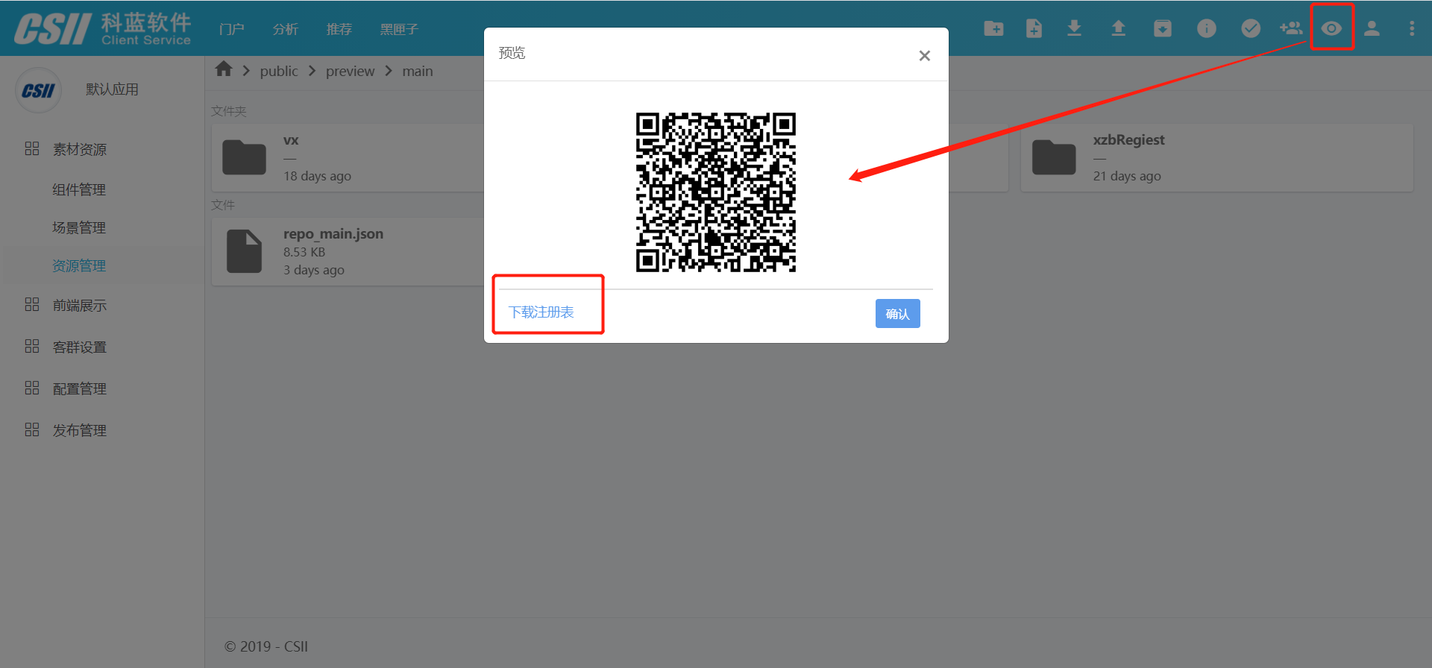The width and height of the screenshot is (1432, 668).
Task: Open the xzbRegiest folder name
Action: (1128, 140)
